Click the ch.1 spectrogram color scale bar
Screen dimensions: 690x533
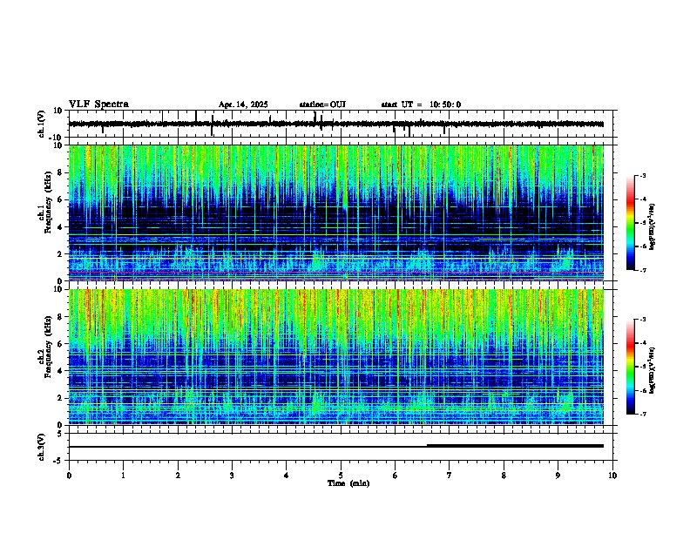coord(630,223)
